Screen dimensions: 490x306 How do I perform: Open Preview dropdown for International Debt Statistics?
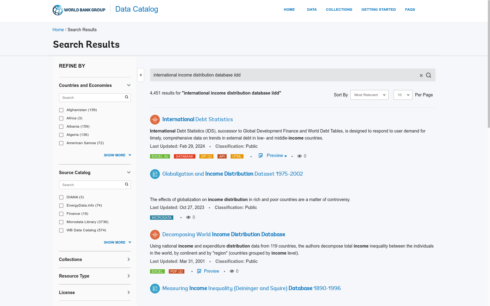pyautogui.click(x=277, y=155)
